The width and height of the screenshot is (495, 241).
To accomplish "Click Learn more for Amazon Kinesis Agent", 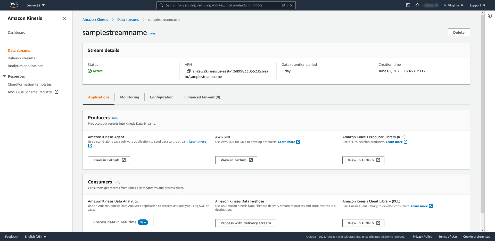I will (x=197, y=142).
